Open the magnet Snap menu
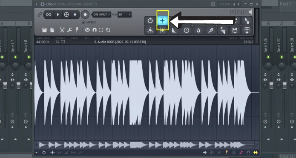Image resolution: width=296 pixels, height=158 pixels. pos(95,30)
